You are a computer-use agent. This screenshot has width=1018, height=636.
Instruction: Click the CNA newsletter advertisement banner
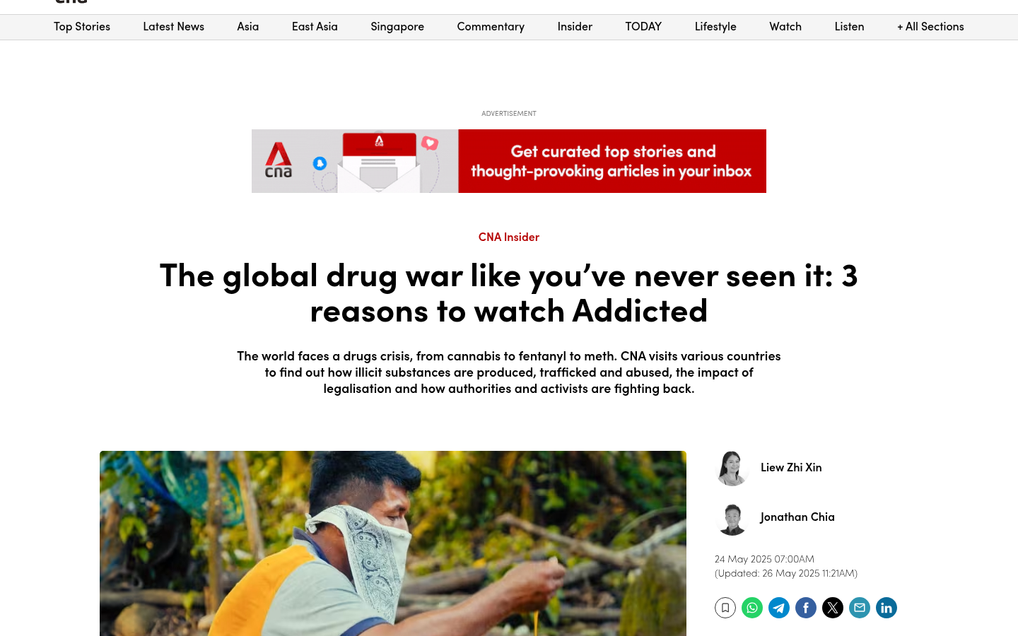click(x=509, y=161)
